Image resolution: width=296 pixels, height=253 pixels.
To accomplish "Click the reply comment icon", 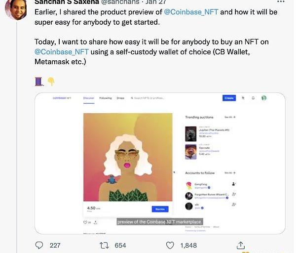I will tap(40, 245).
